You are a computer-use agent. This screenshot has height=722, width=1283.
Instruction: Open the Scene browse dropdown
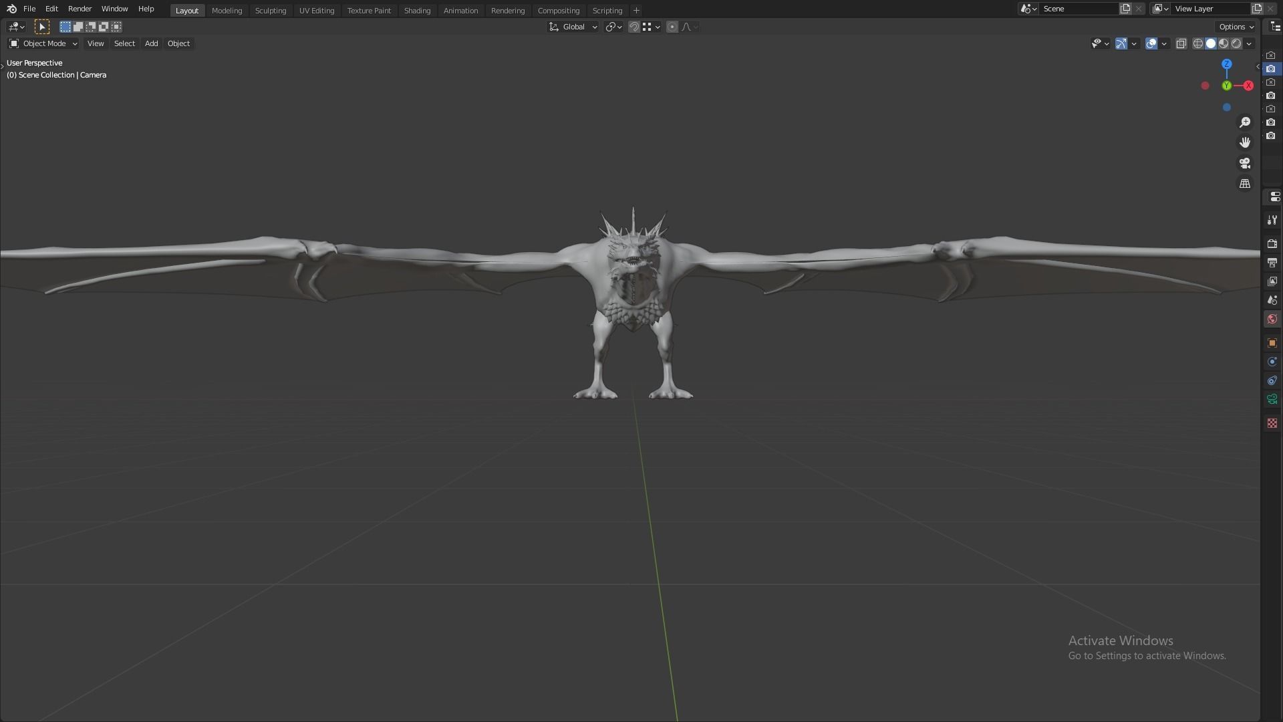(1028, 9)
